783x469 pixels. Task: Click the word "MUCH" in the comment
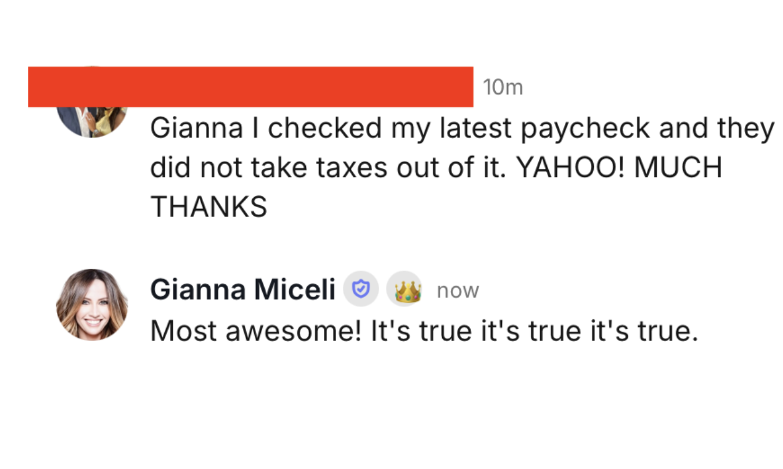point(677,168)
